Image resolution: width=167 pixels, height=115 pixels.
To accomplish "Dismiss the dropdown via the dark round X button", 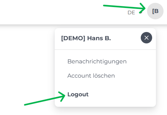I will click(x=146, y=38).
